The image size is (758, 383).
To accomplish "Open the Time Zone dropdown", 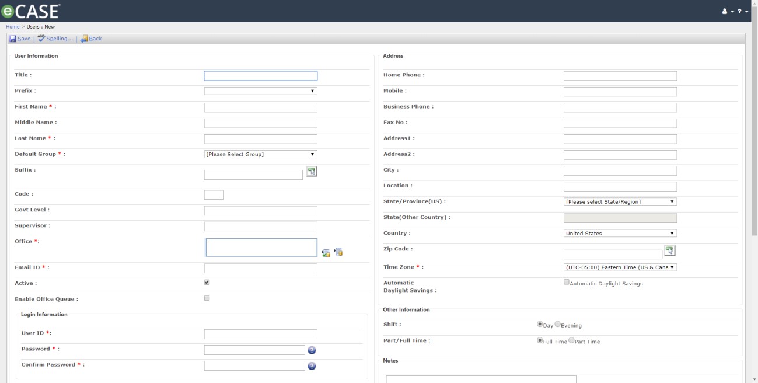I will click(x=620, y=267).
